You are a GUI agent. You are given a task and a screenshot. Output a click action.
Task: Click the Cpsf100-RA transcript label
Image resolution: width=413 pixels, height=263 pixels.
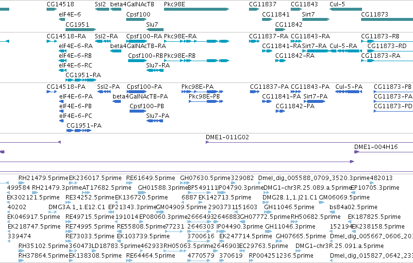[144, 36]
